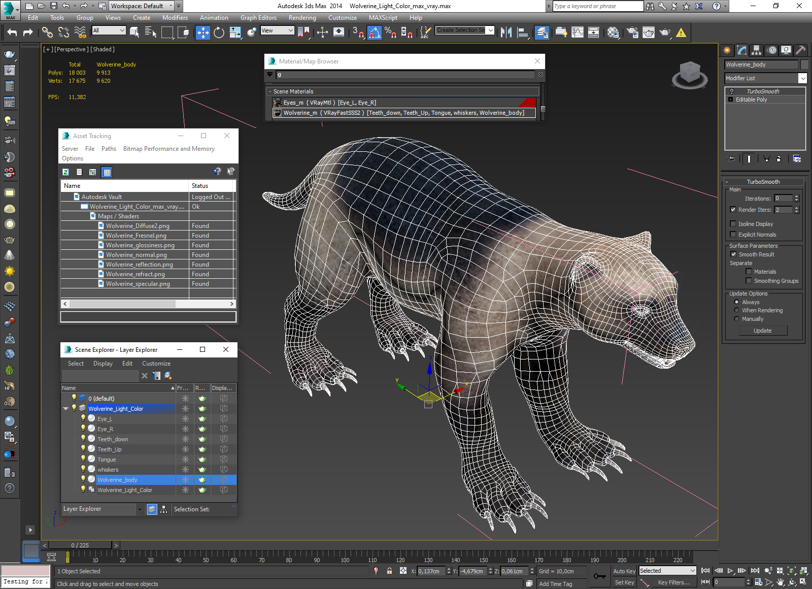
Task: Click the Material/Map Browser search field
Action: pyautogui.click(x=404, y=75)
